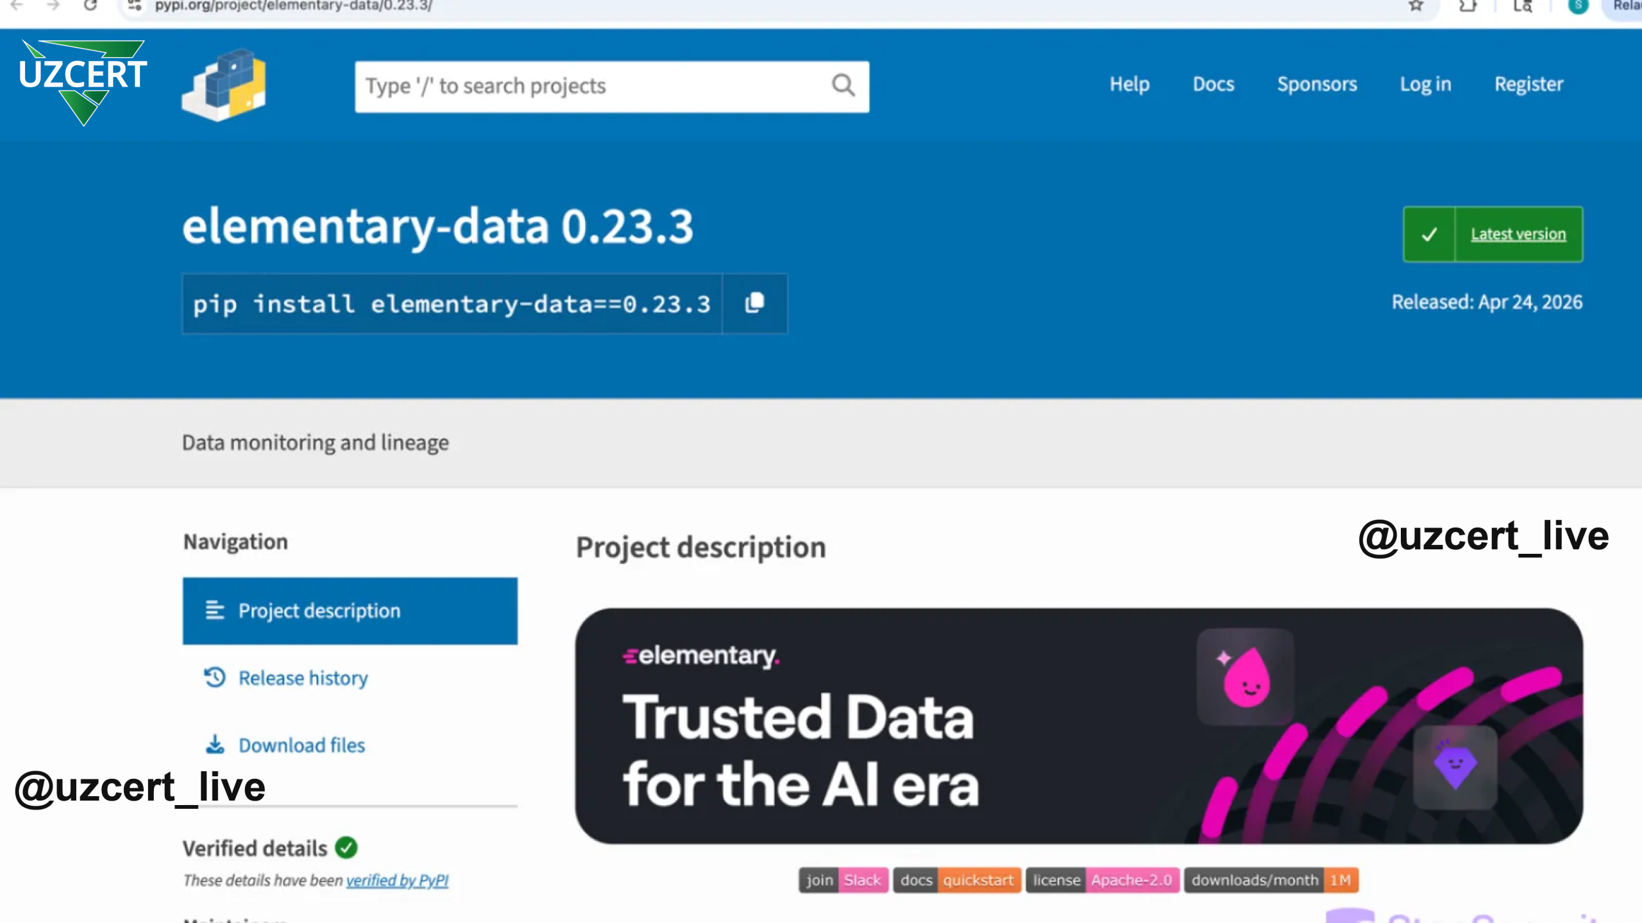The height and width of the screenshot is (923, 1642).
Task: Click the site info icon in address bar
Action: click(134, 6)
